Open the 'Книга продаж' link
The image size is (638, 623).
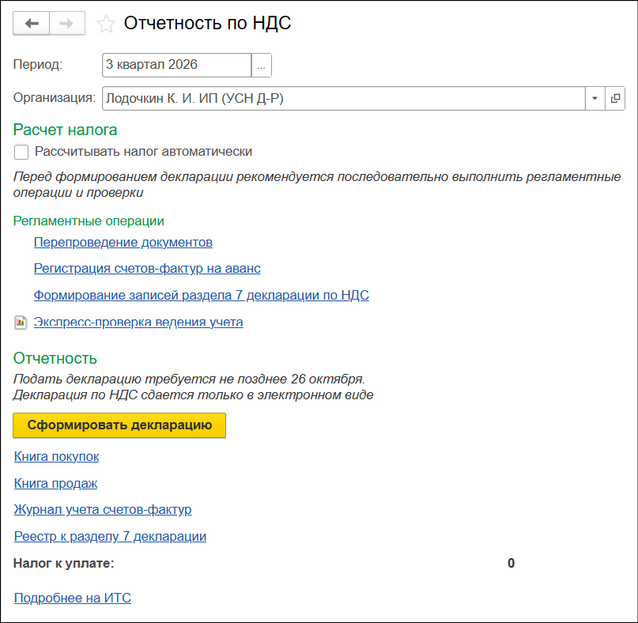pos(56,483)
